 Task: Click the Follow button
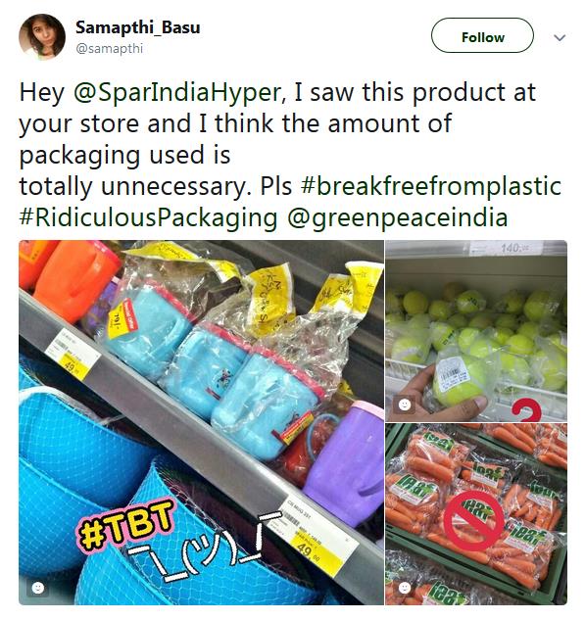pyautogui.click(x=482, y=35)
